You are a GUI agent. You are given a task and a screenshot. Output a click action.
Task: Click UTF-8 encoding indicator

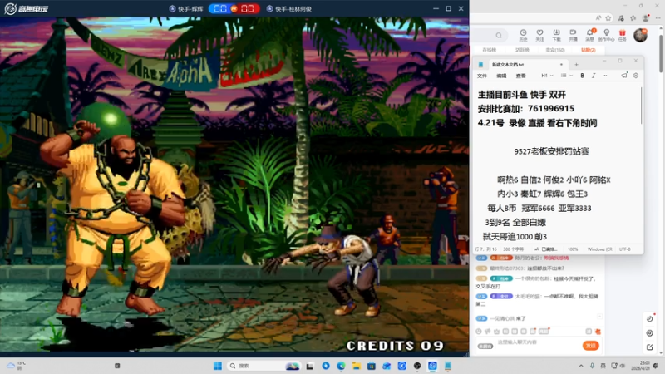(x=625, y=249)
